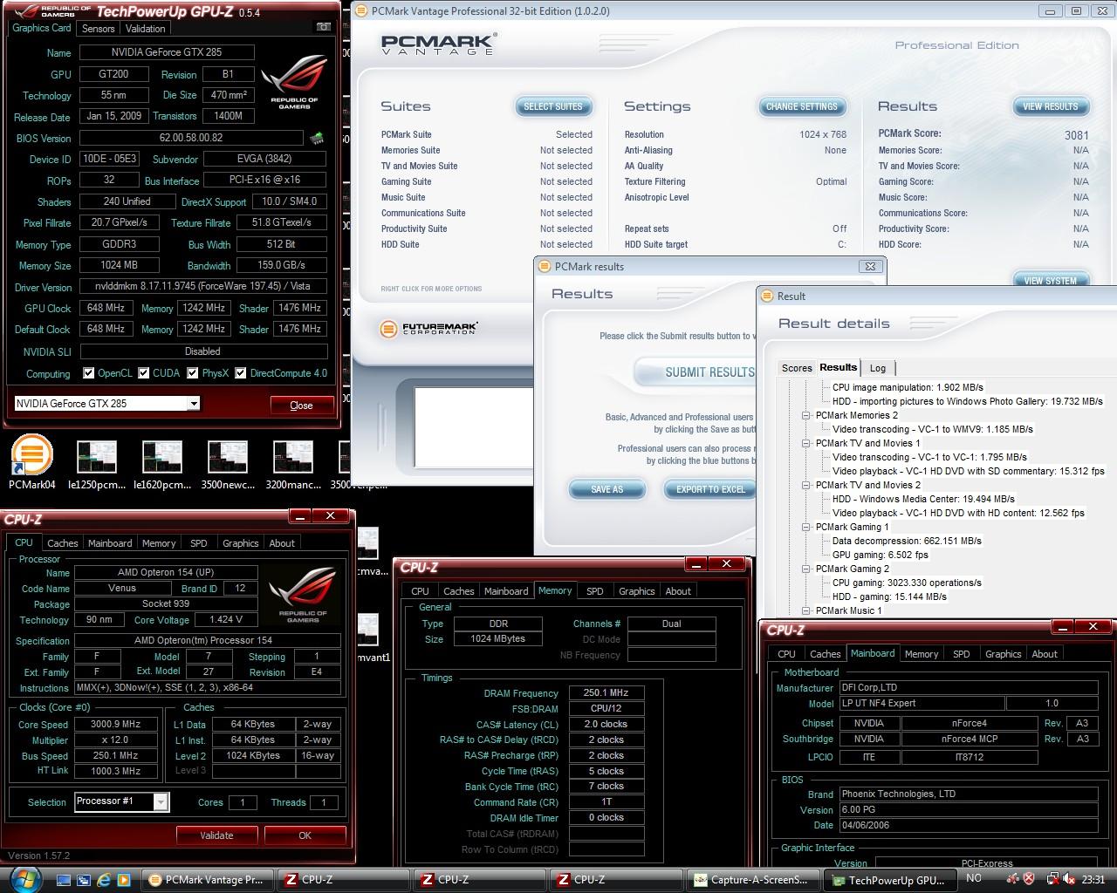Click the Gaming Suite row in Suites
Image resolution: width=1117 pixels, height=893 pixels.
point(486,181)
